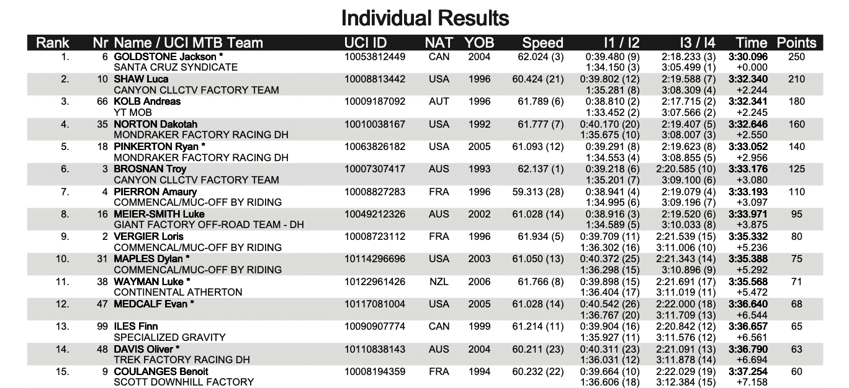Click rider KOLB Andreas
The height and width of the screenshot is (388, 849).
click(147, 102)
